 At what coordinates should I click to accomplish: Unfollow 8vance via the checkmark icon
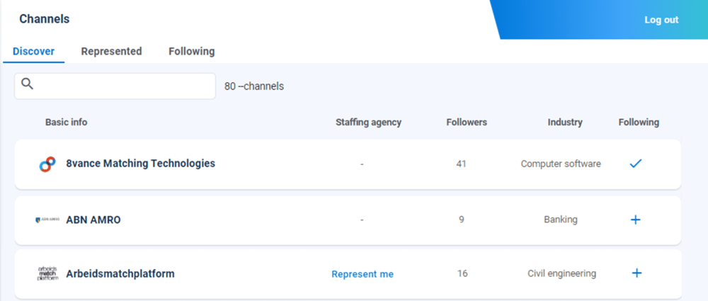coord(636,164)
